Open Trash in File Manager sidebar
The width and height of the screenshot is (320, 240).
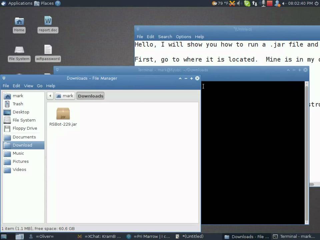(23, 104)
